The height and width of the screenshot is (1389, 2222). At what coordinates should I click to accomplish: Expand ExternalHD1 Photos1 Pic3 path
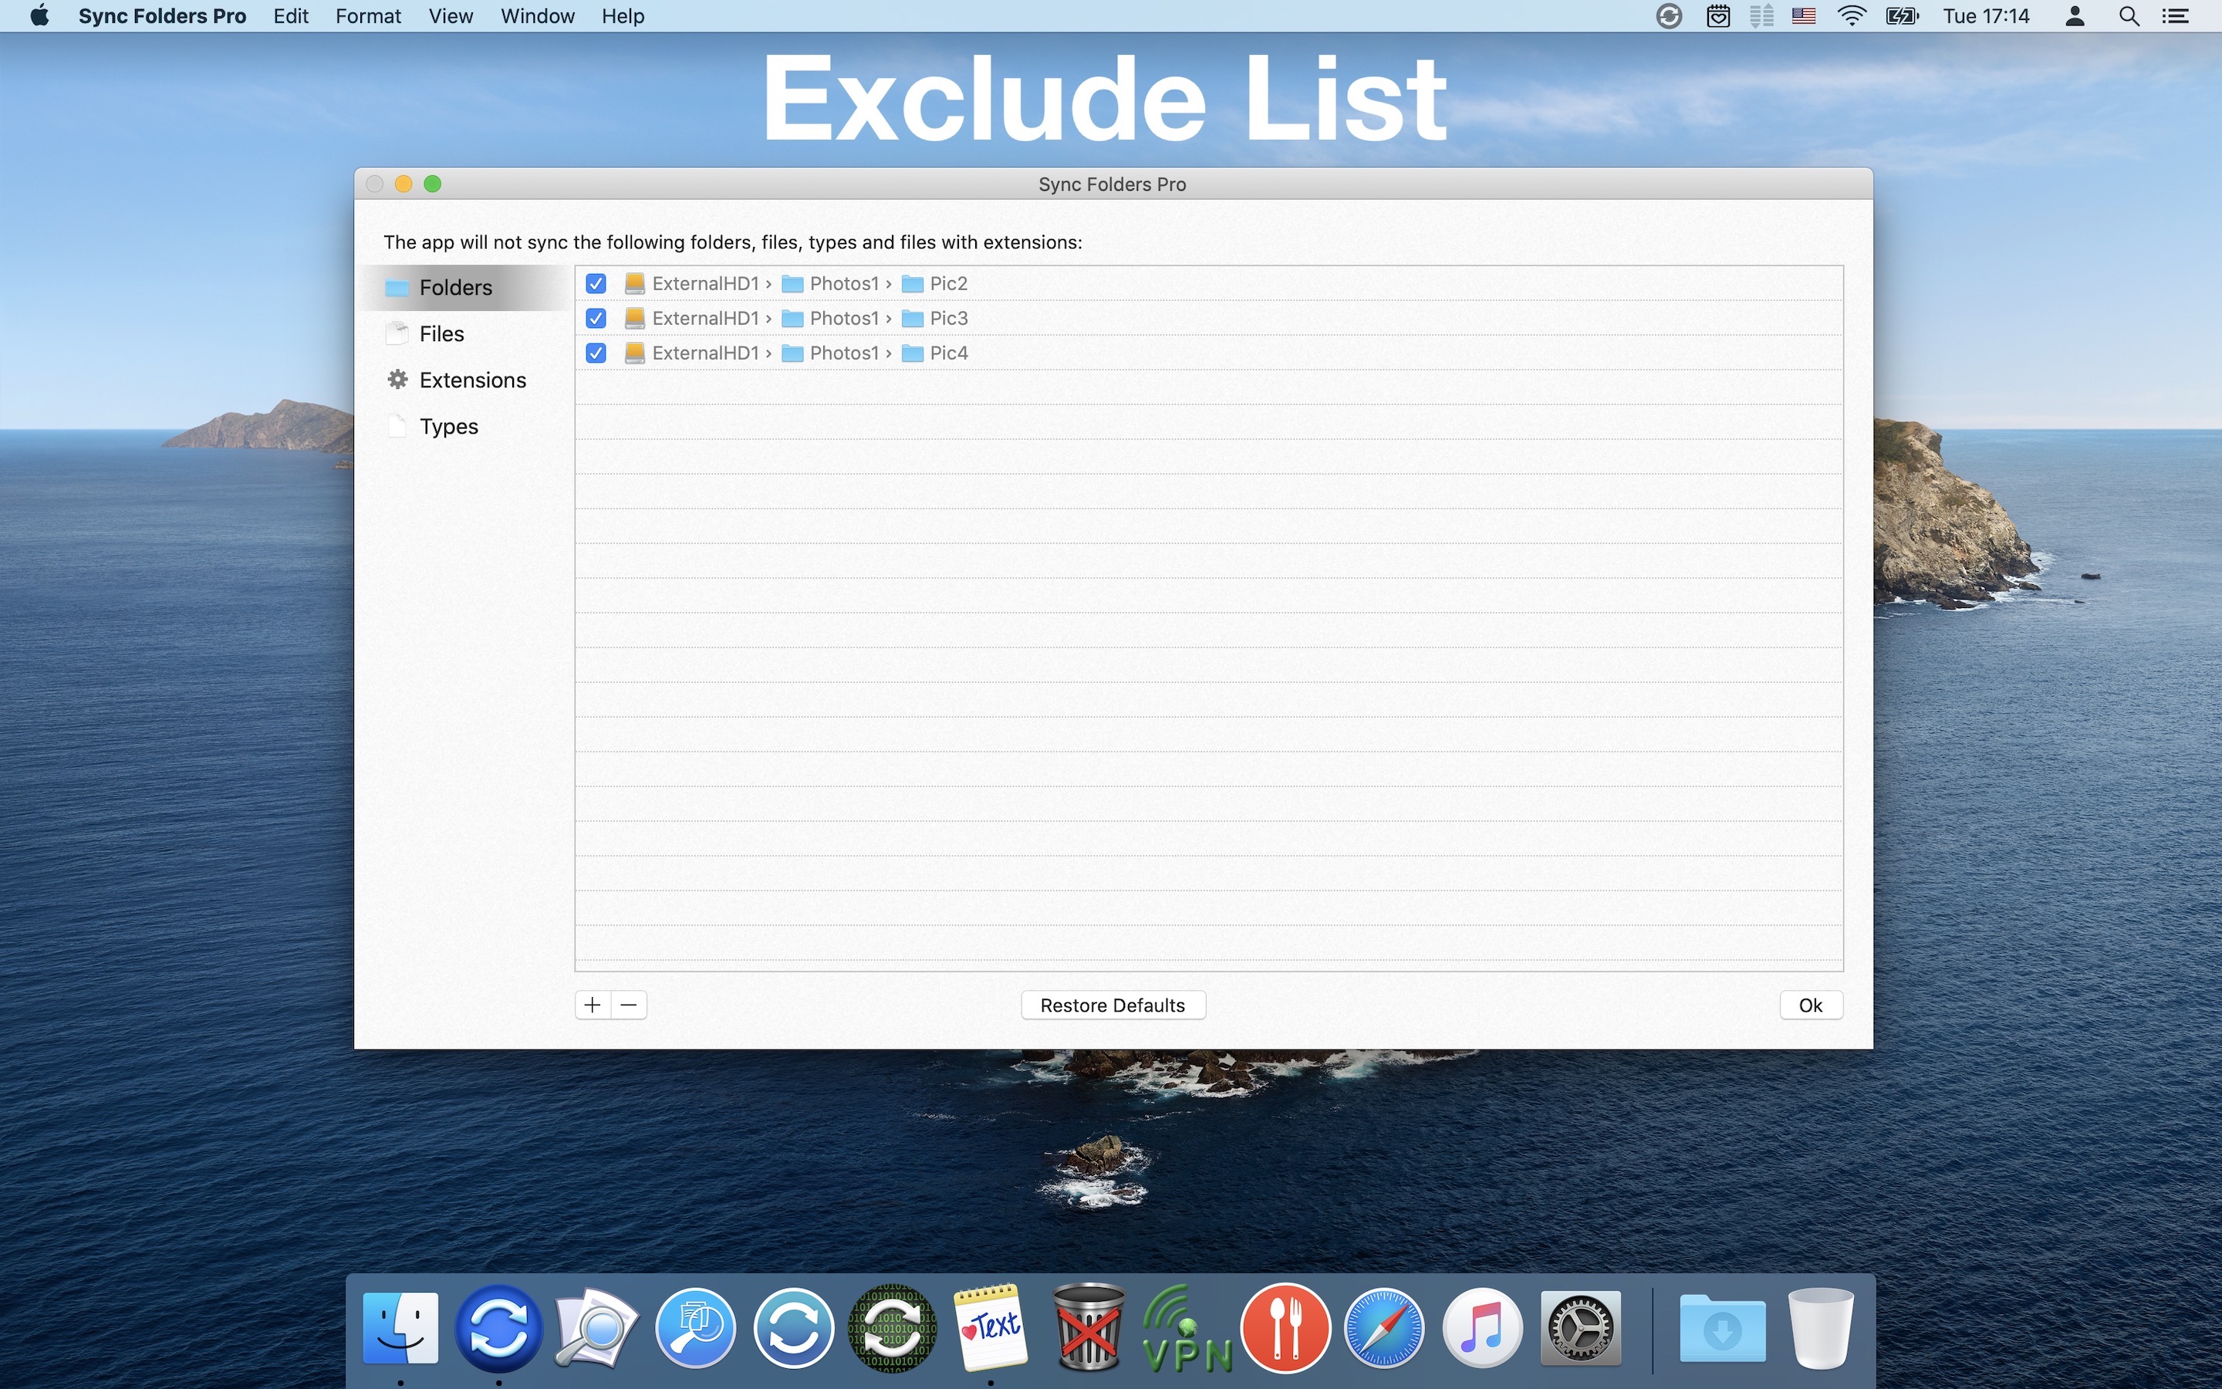(x=797, y=319)
